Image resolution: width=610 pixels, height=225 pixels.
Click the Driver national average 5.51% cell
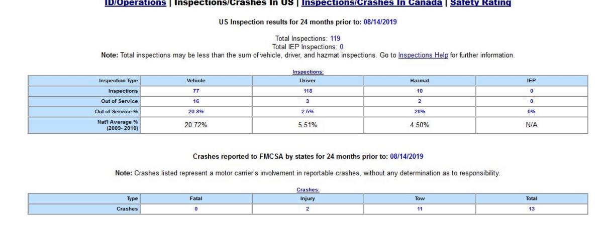[x=308, y=125]
